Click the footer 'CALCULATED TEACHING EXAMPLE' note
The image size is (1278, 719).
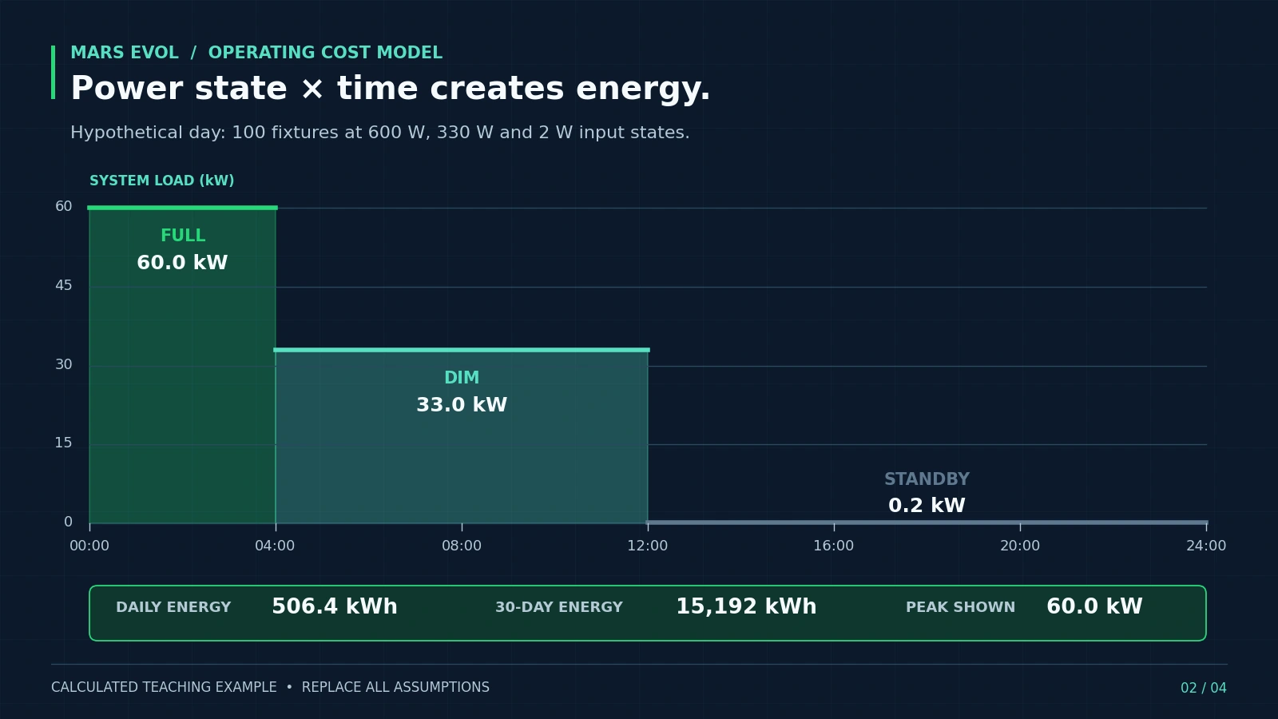click(x=270, y=687)
